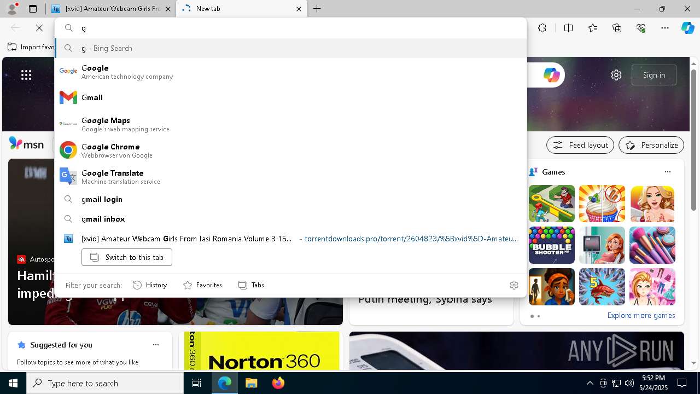The height and width of the screenshot is (394, 700).
Task: Select the Google suggestion
Action: click(290, 71)
